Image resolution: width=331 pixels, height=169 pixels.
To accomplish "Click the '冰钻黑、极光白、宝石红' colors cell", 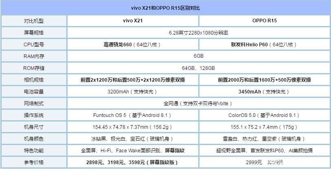I will point(133,139).
